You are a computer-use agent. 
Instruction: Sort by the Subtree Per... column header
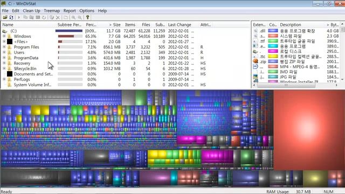[70, 25]
